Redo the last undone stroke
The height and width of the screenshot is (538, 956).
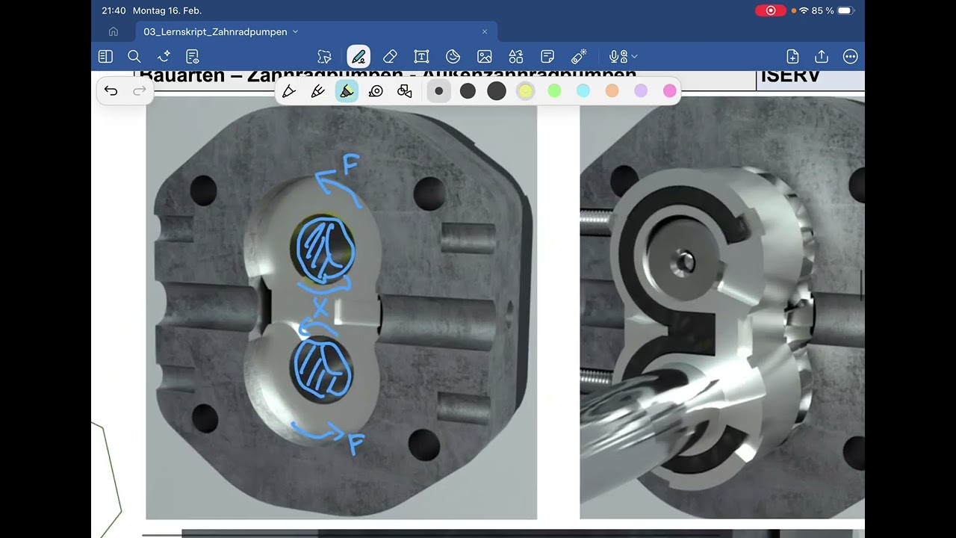(x=140, y=91)
